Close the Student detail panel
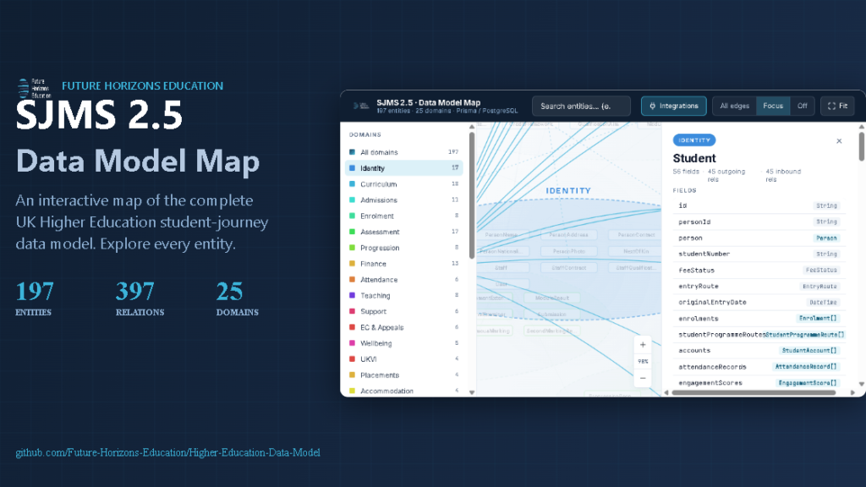This screenshot has width=866, height=487. click(x=839, y=141)
